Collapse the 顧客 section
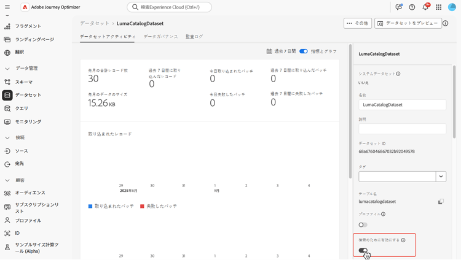 [7, 180]
